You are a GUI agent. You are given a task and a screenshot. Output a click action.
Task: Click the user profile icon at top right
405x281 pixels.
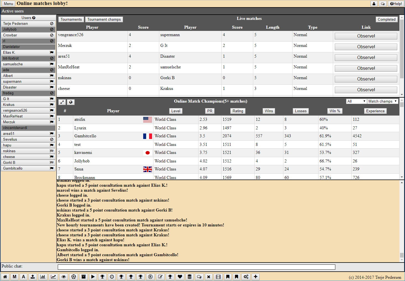[374, 4]
